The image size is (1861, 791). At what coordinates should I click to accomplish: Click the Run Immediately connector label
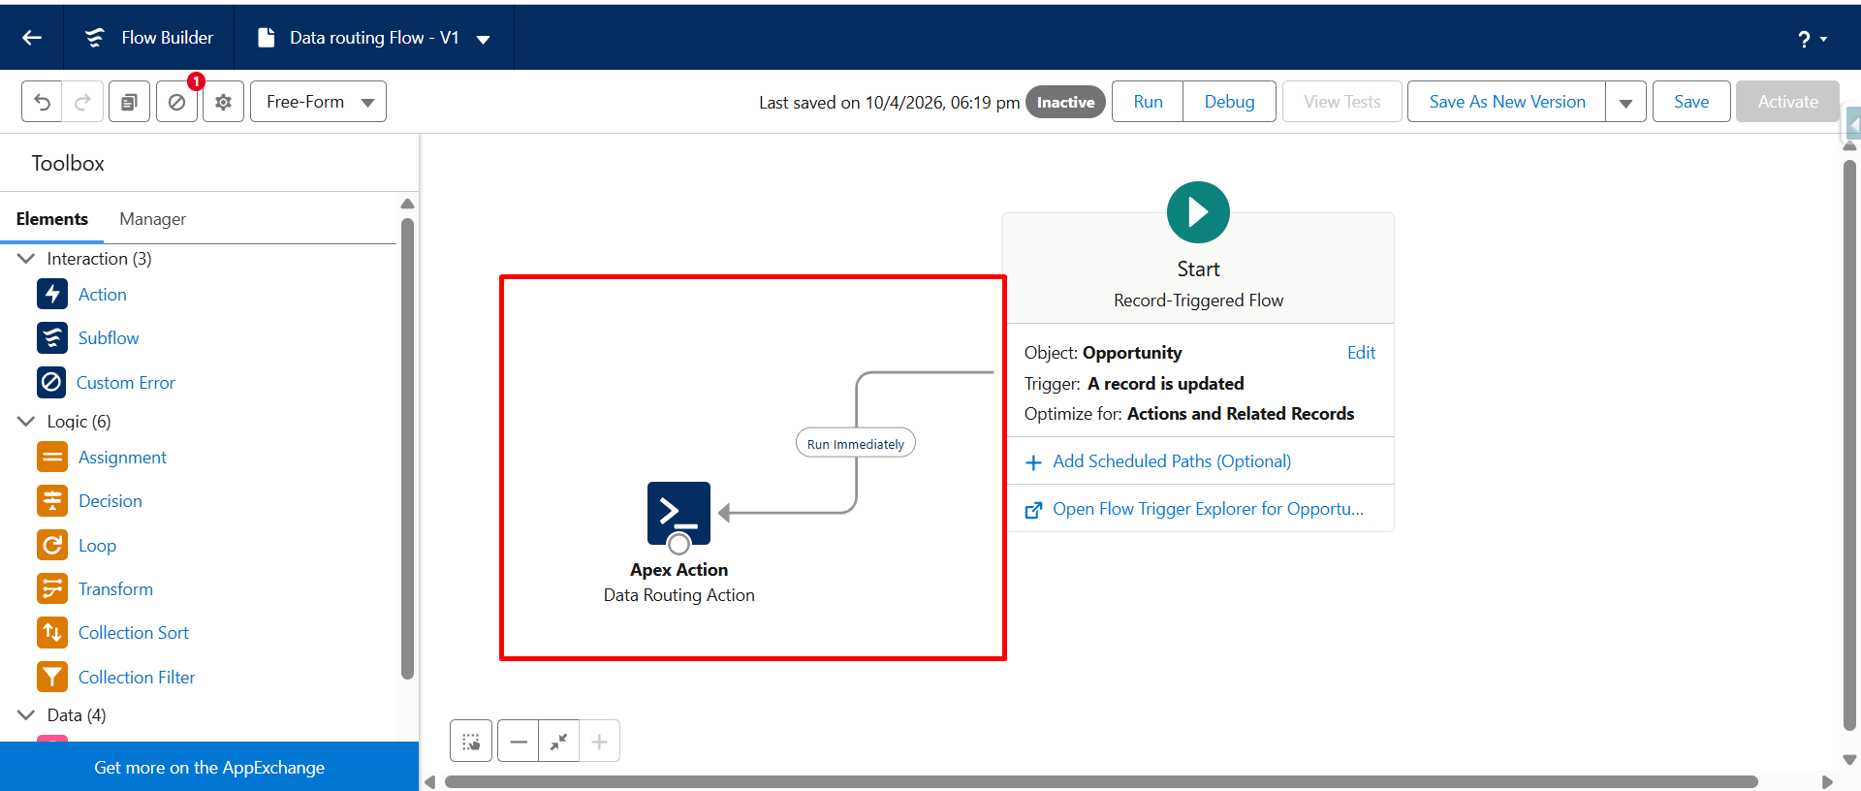(856, 444)
